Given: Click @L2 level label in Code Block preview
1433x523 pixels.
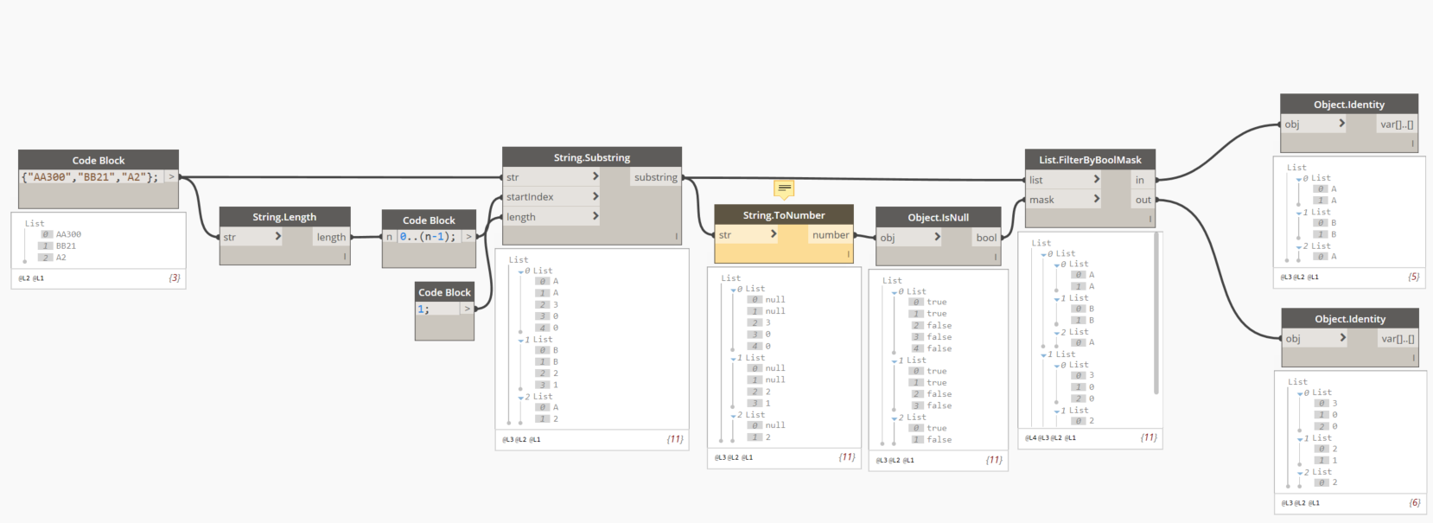Looking at the screenshot, I should [x=23, y=278].
